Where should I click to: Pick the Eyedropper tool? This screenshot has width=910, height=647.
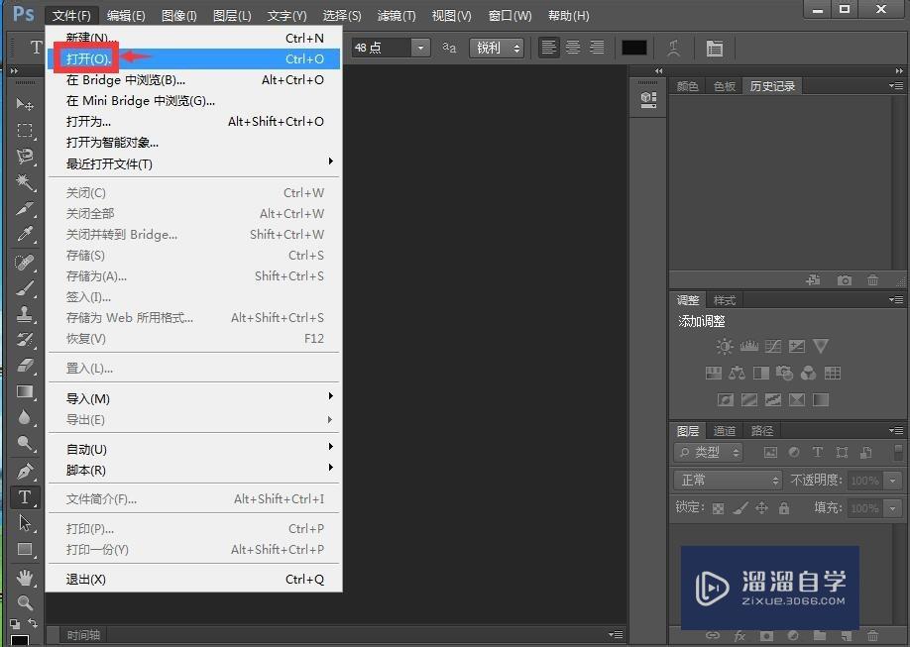point(25,235)
